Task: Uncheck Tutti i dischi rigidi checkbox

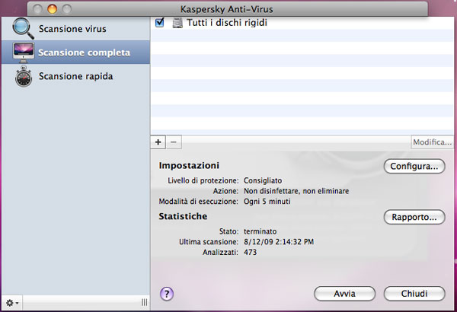Action: (160, 22)
